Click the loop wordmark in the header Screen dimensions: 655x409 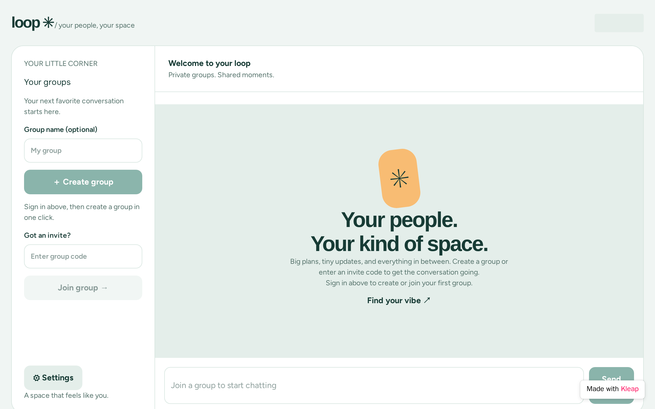(x=26, y=23)
